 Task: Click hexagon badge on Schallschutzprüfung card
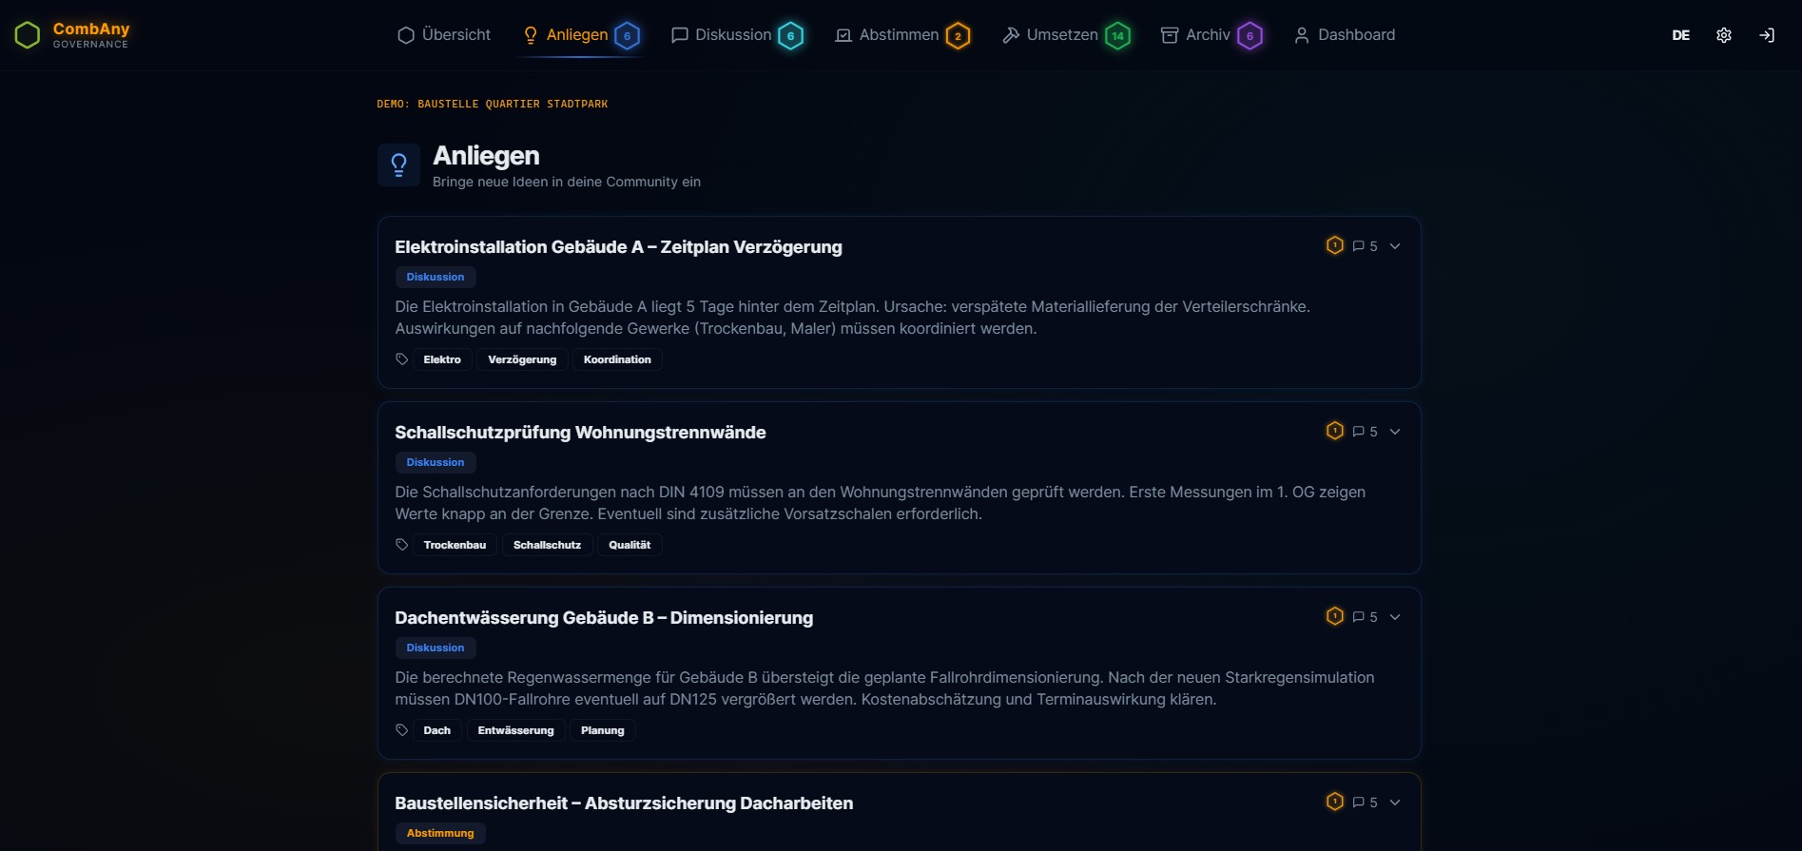click(1335, 431)
